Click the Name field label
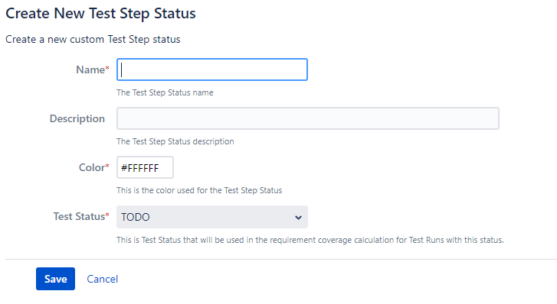 point(90,70)
